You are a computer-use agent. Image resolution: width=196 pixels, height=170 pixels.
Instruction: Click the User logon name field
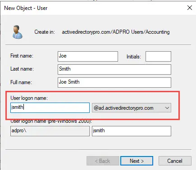pyautogui.click(x=50, y=107)
